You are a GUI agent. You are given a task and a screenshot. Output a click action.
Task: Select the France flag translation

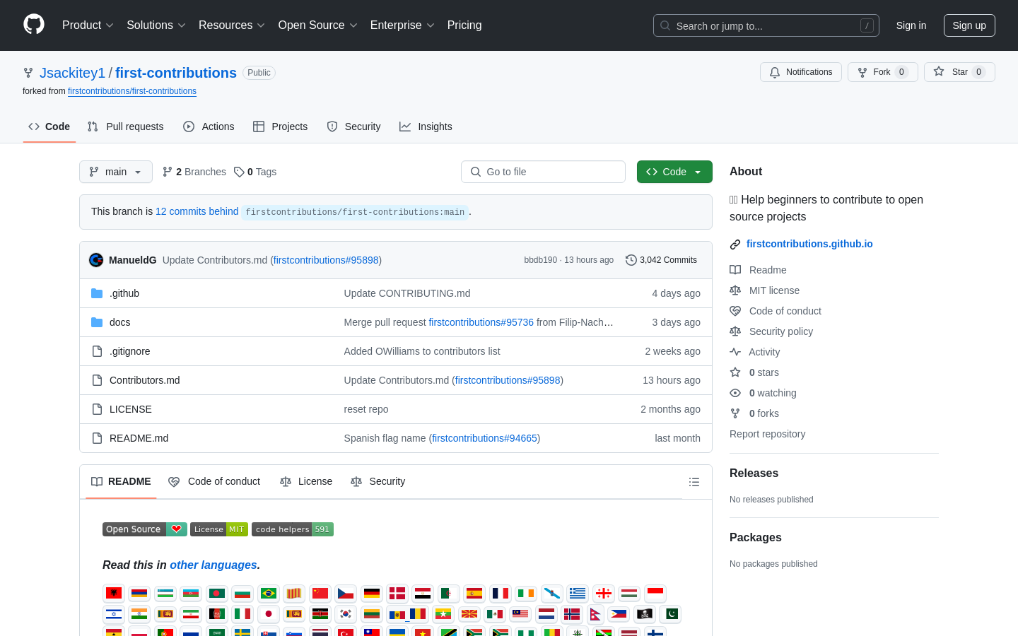501,593
